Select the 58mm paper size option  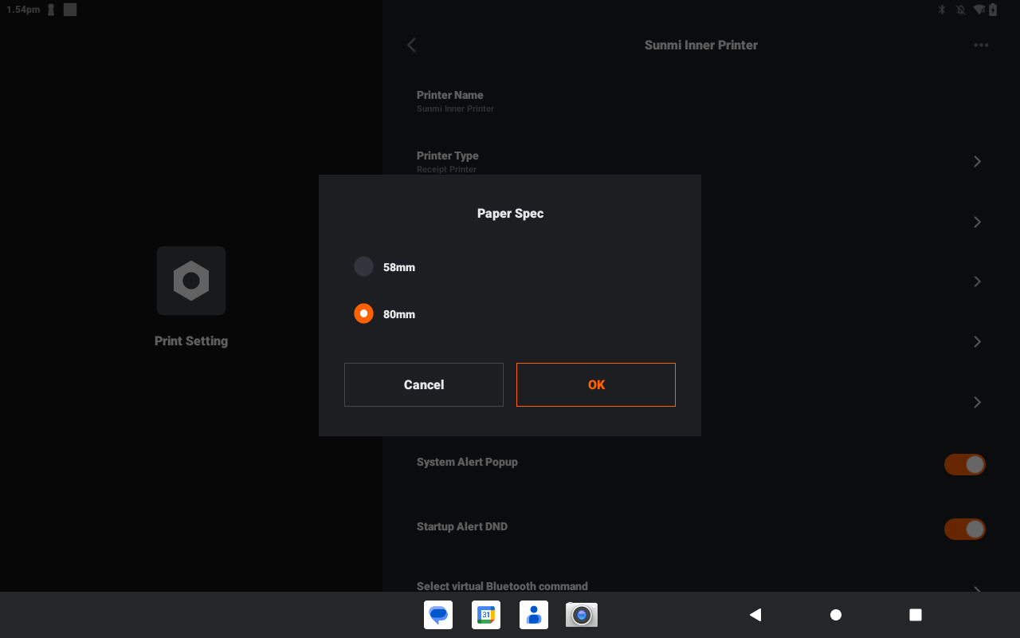364,267
